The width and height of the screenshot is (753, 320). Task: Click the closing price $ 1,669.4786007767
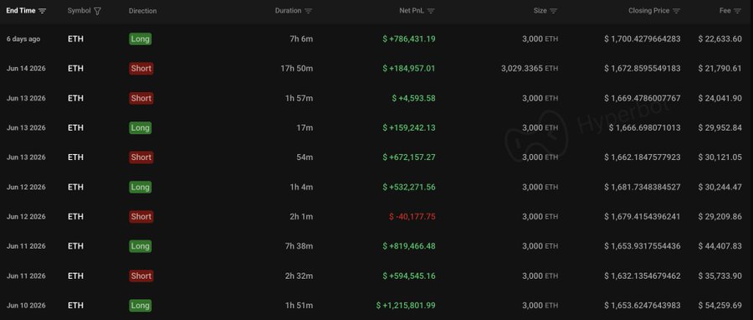coord(643,98)
